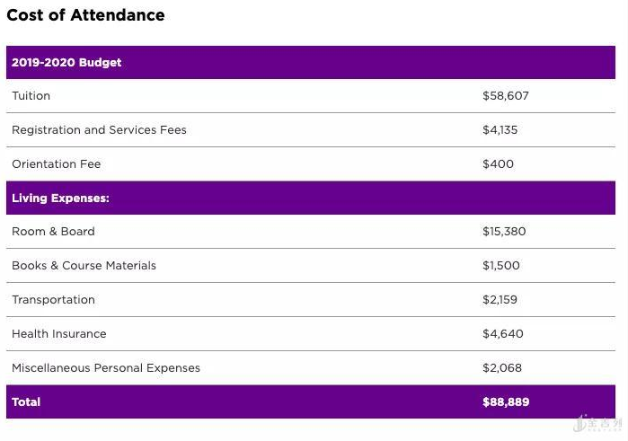Click the Room & Board label
Image resolution: width=628 pixels, height=441 pixels.
(53, 232)
